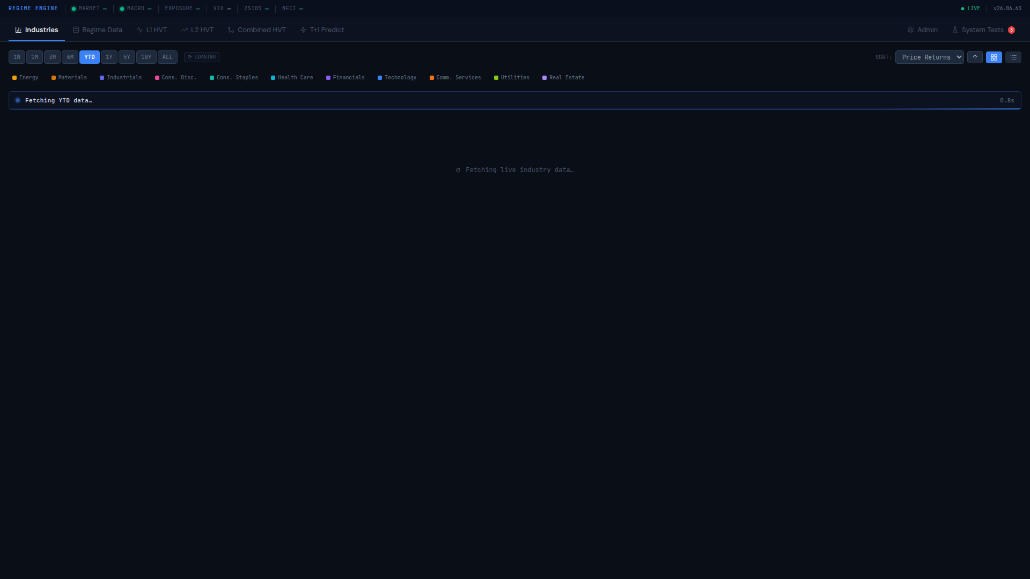Click the NFCI header metric
This screenshot has width=1030, height=579.
pos(292,9)
